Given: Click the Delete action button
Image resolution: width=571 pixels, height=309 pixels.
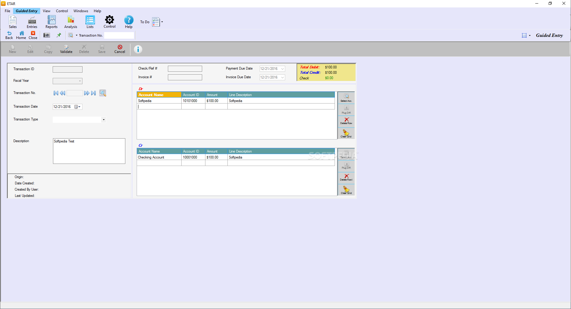Looking at the screenshot, I should click(84, 49).
